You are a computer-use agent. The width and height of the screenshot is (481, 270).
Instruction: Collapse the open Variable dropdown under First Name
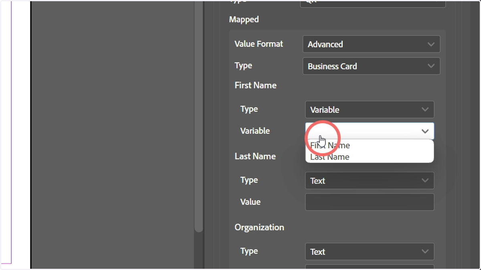(x=370, y=131)
